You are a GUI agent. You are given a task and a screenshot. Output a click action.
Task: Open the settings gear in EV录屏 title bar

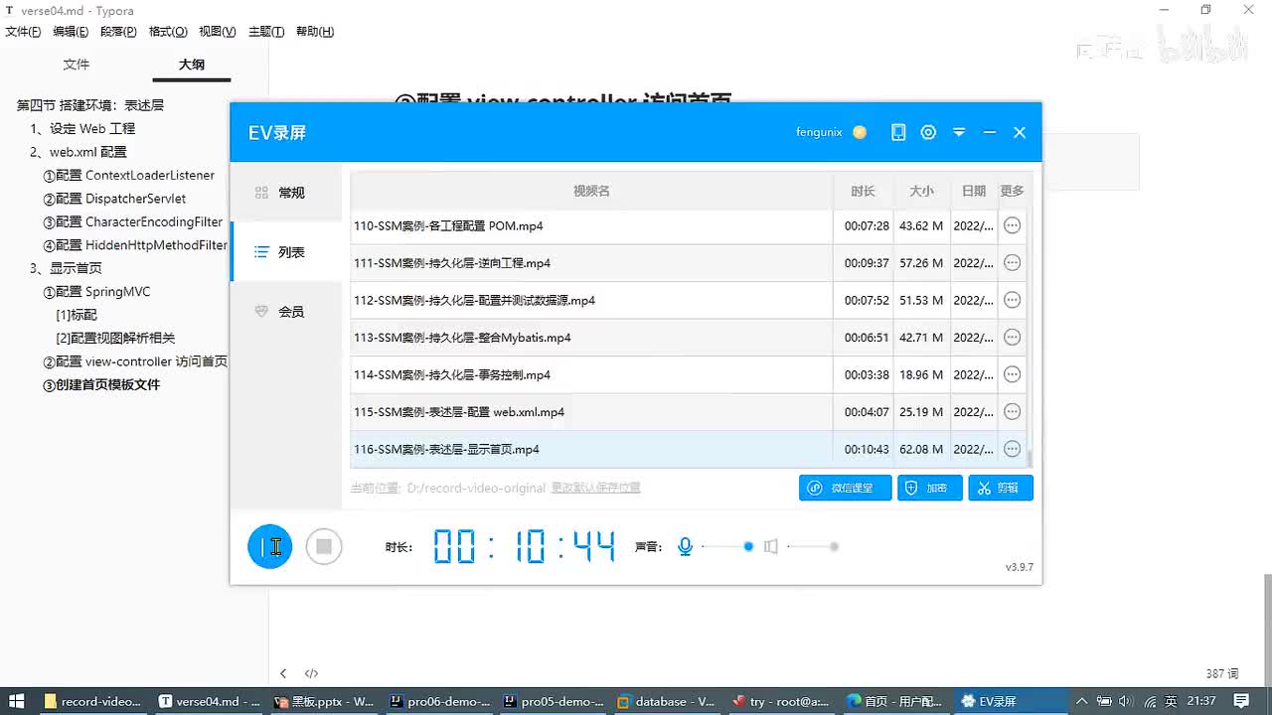[928, 132]
